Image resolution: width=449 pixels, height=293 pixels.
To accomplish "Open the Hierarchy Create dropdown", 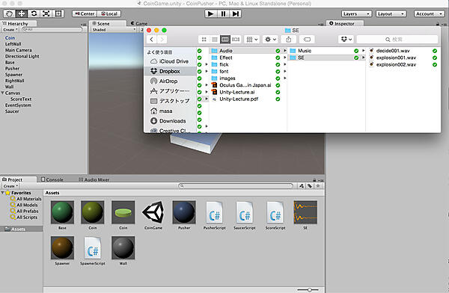I will (10, 29).
